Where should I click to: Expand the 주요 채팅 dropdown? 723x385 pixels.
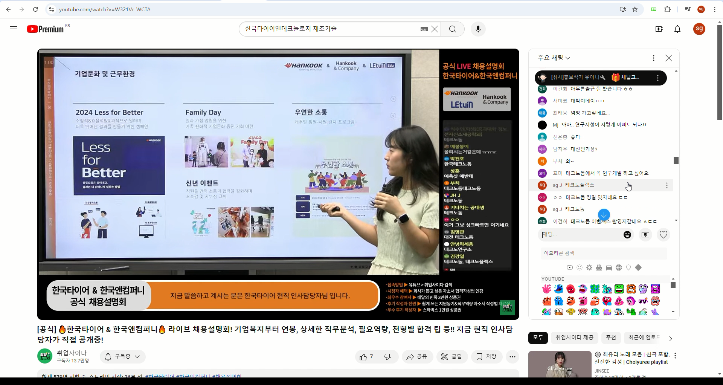coord(554,58)
